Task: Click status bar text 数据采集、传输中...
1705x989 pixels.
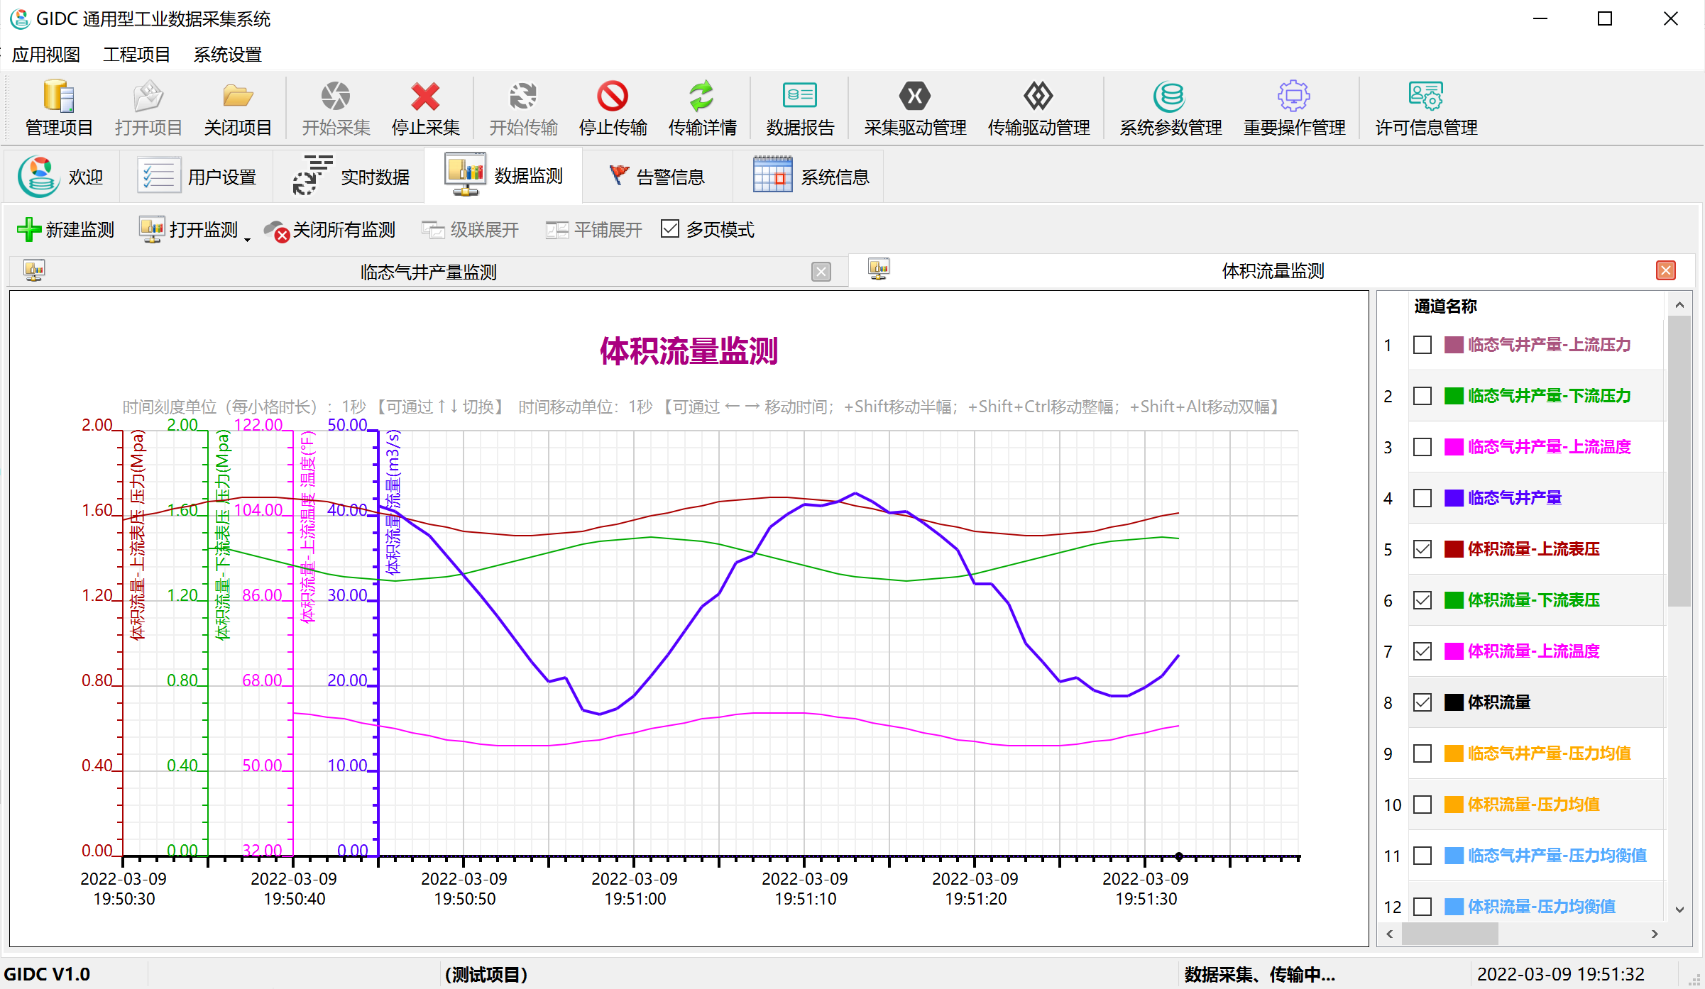Action: [1259, 974]
